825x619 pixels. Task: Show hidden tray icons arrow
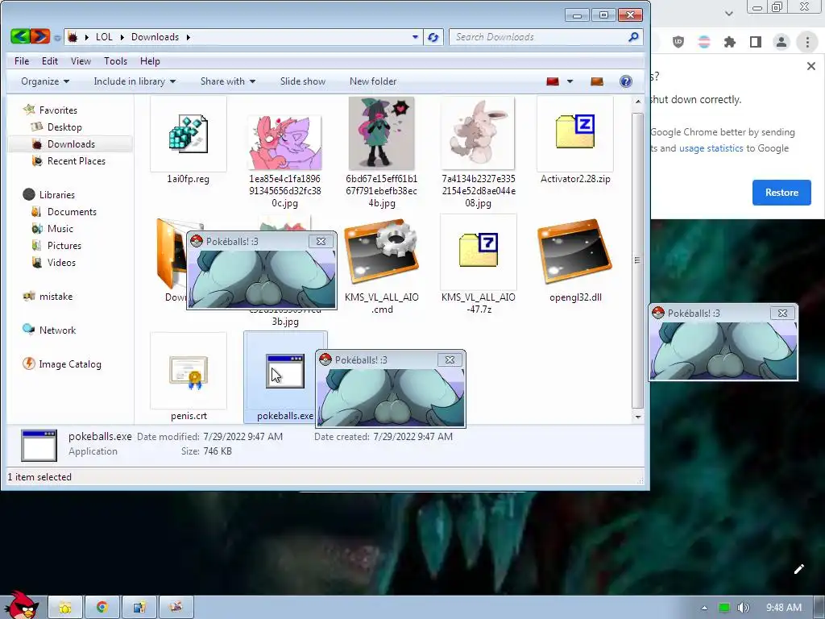coord(704,608)
